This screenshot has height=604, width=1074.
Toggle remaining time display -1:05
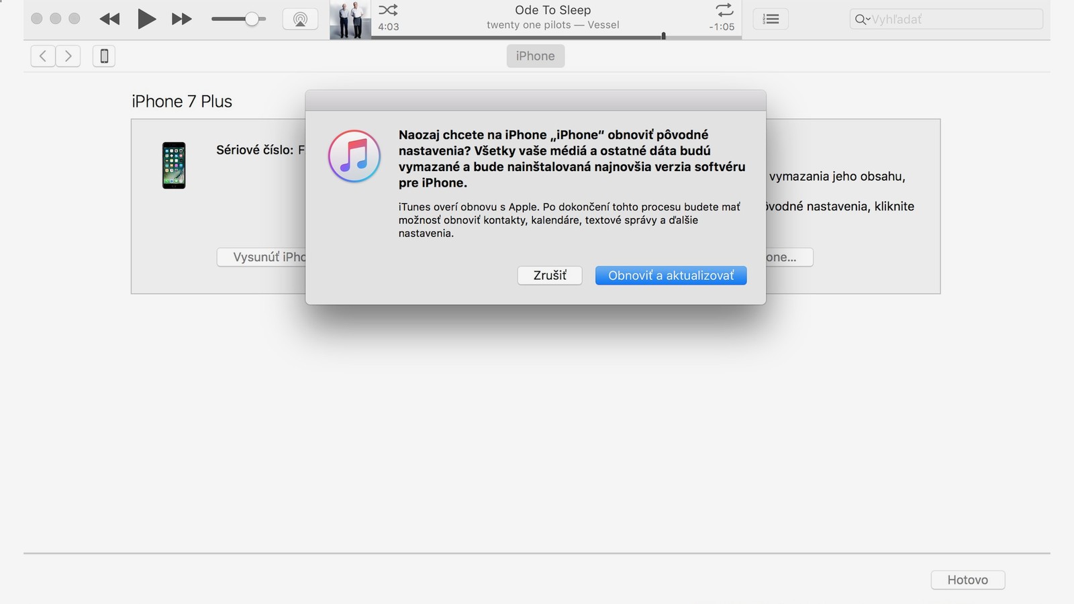point(722,27)
